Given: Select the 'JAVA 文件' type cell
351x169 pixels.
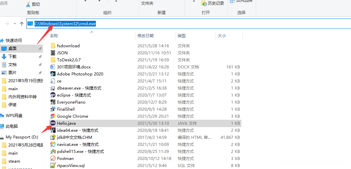Looking at the screenshot, I should tap(188, 123).
